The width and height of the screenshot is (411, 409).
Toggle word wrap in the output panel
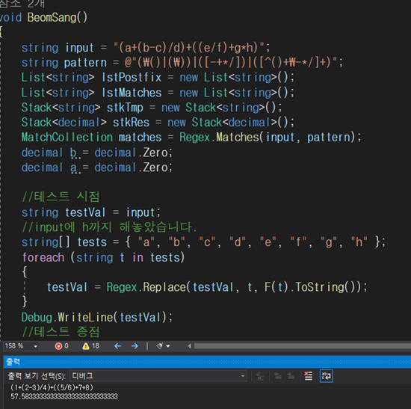pos(327,376)
